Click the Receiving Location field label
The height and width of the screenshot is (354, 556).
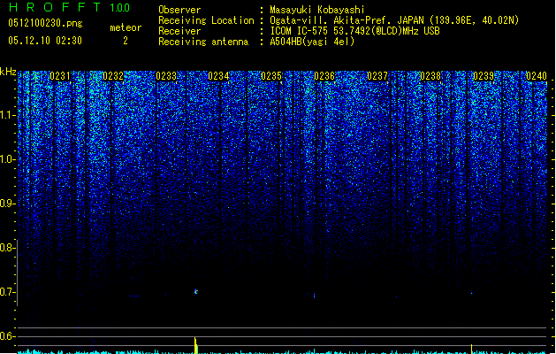pos(206,20)
